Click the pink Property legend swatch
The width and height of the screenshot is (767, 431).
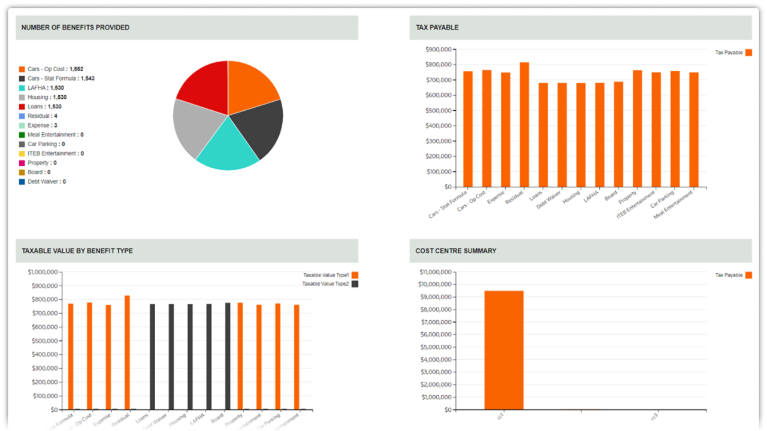[x=22, y=163]
